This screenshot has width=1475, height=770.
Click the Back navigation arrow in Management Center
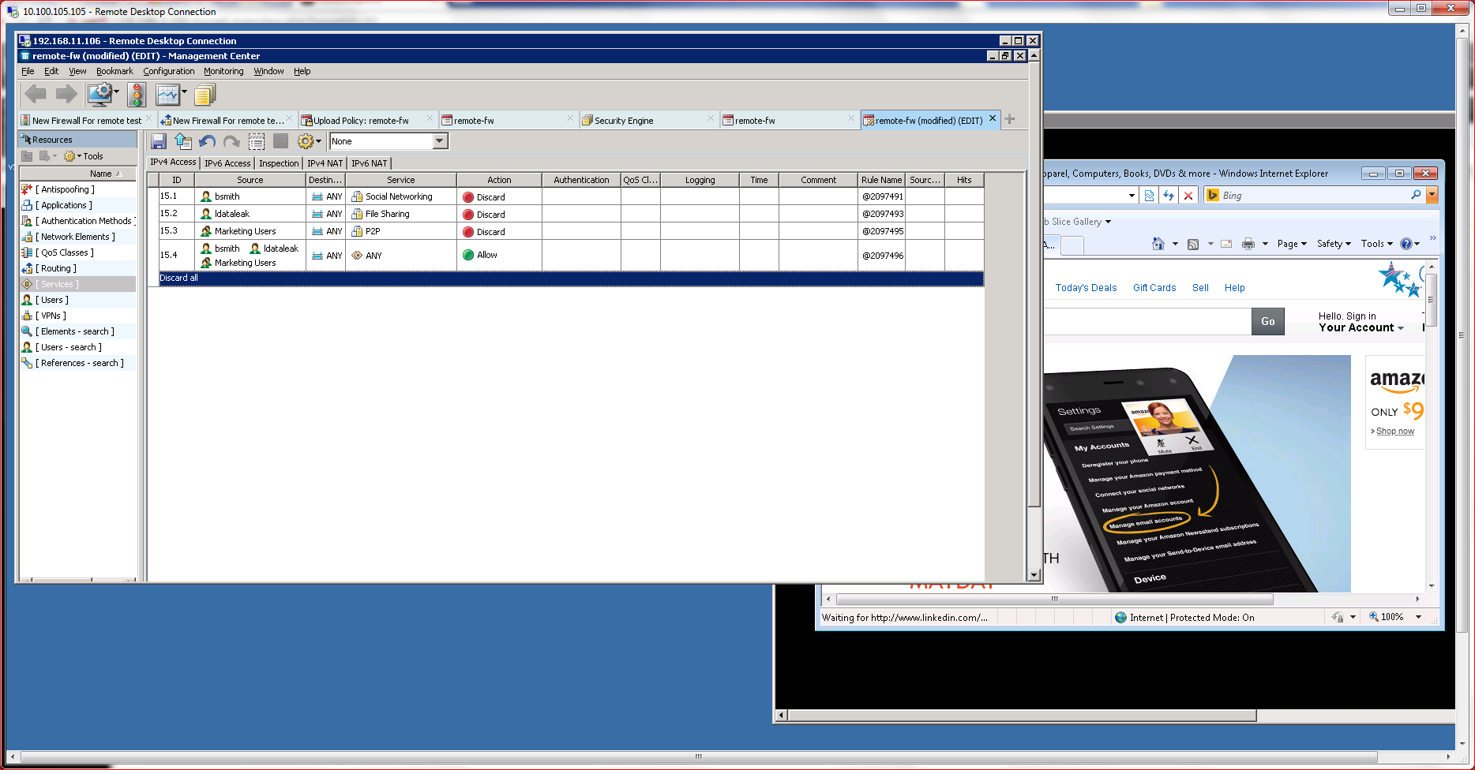click(x=36, y=95)
